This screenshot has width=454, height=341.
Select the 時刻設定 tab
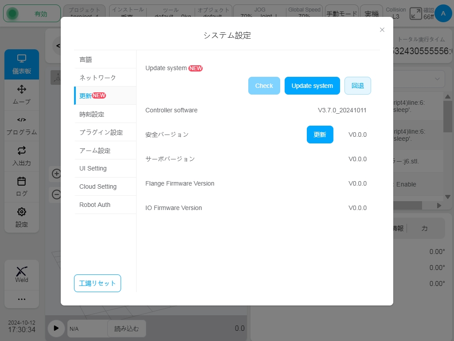coord(105,114)
